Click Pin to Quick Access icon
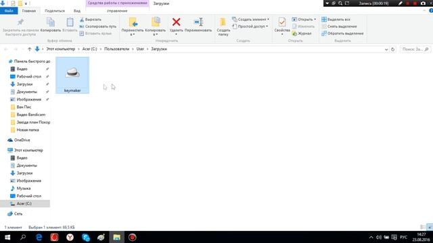The height and width of the screenshot is (243, 433). click(x=20, y=22)
